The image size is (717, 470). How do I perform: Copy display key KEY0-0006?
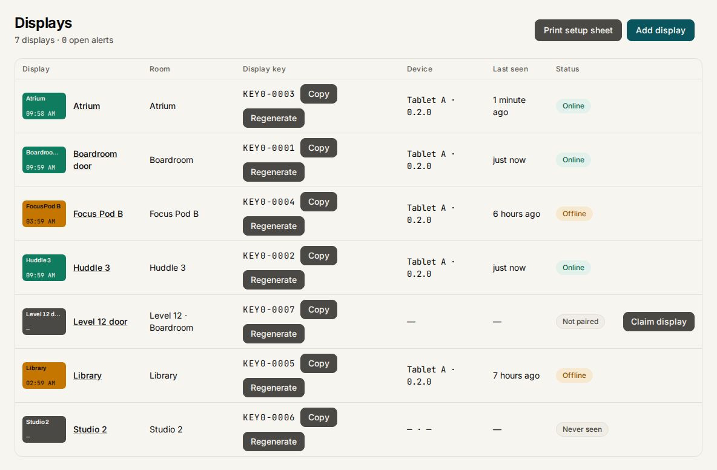coord(319,417)
